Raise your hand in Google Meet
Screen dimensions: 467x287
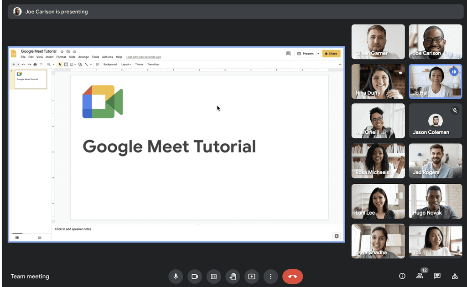[233, 276]
